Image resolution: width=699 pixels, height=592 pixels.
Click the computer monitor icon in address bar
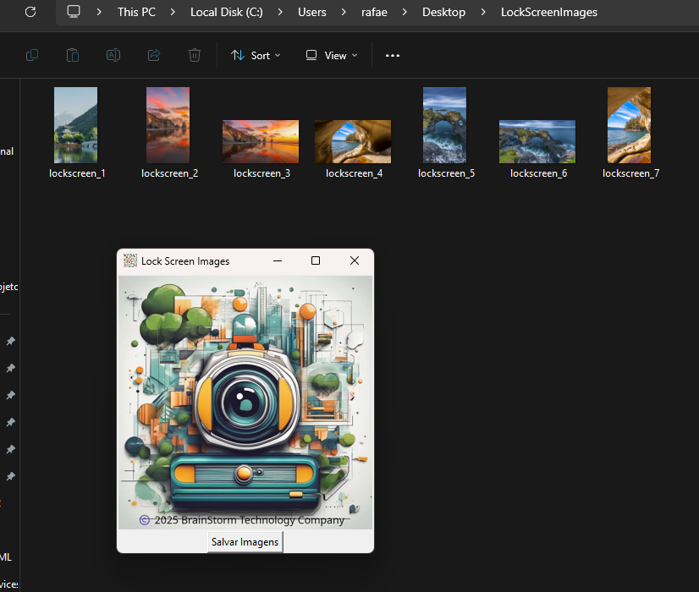(74, 12)
